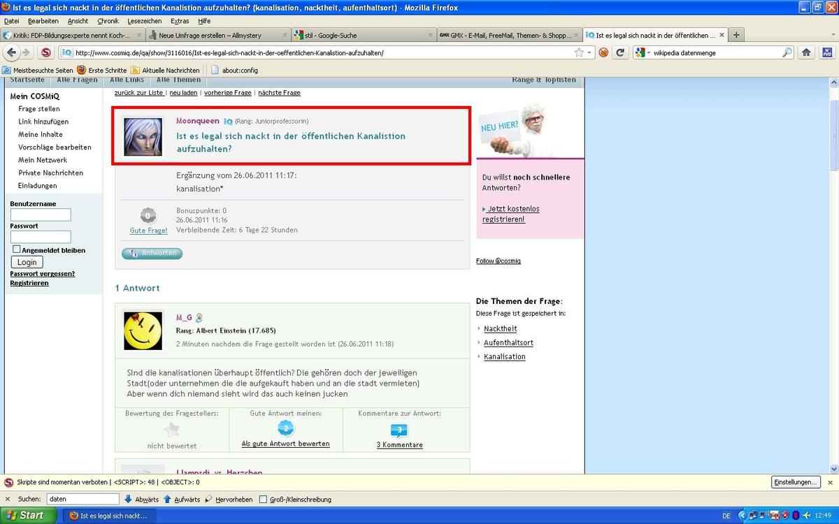This screenshot has width=839, height=524.
Task: Open the Einstellungen... button in NoScript bar
Action: pos(796,482)
